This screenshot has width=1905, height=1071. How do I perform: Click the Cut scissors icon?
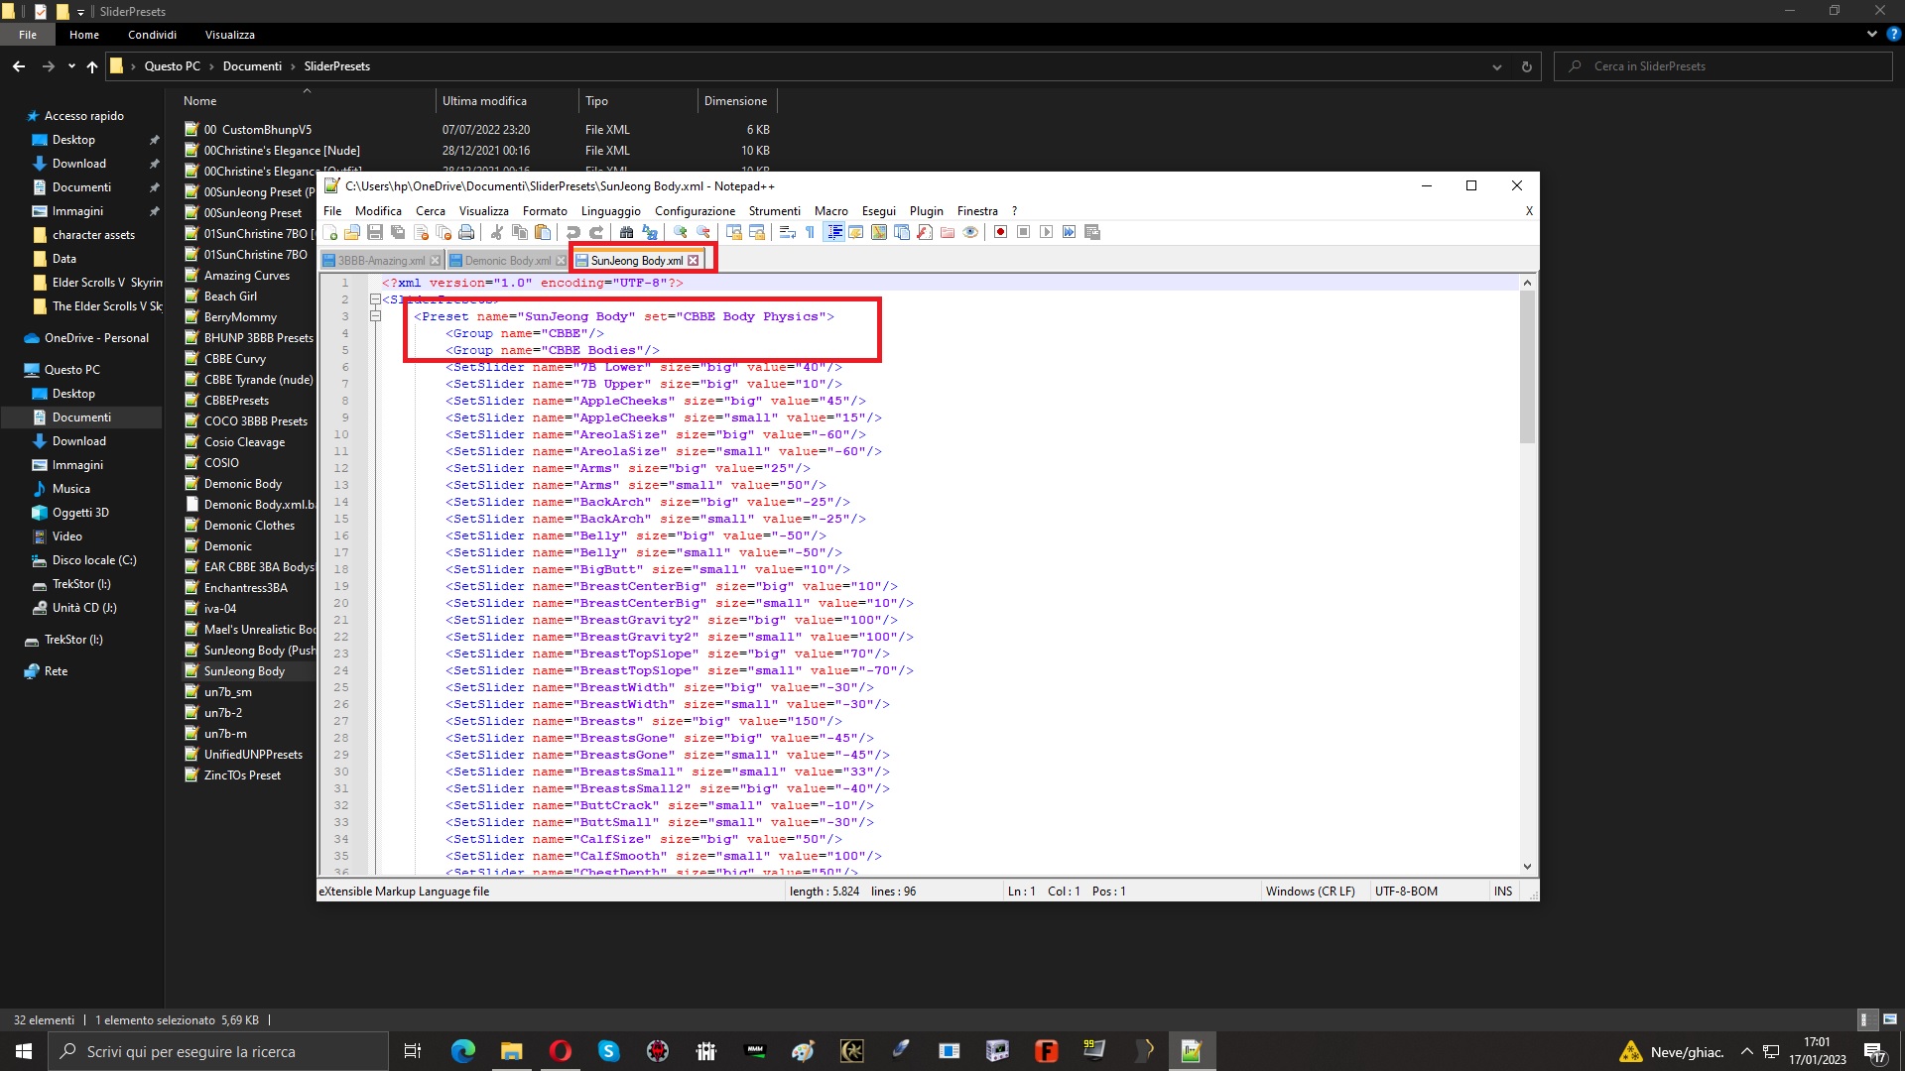(496, 232)
